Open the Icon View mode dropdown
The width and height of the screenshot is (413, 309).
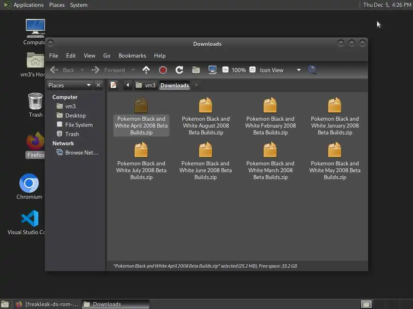[x=280, y=70]
